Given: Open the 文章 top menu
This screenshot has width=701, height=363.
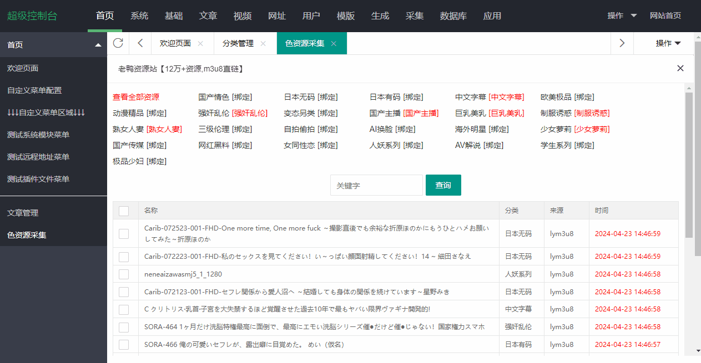Looking at the screenshot, I should pyautogui.click(x=208, y=16).
